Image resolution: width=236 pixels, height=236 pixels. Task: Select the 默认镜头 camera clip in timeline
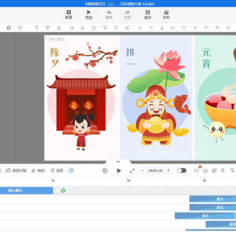coord(27,191)
